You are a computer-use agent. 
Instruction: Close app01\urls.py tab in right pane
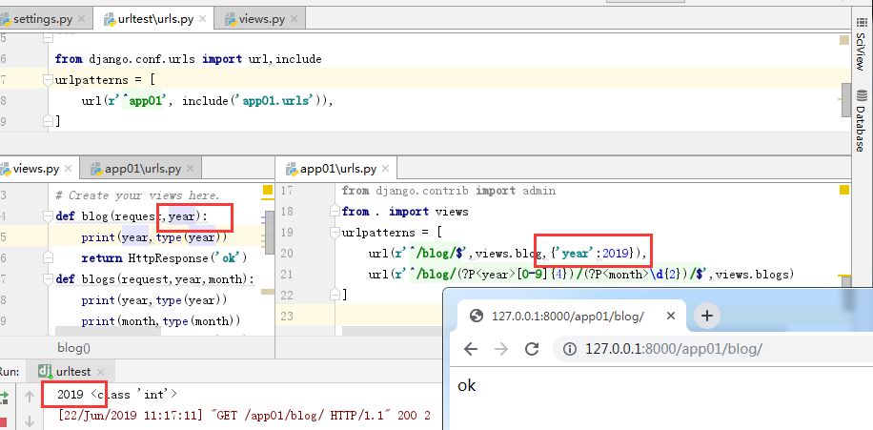point(385,168)
